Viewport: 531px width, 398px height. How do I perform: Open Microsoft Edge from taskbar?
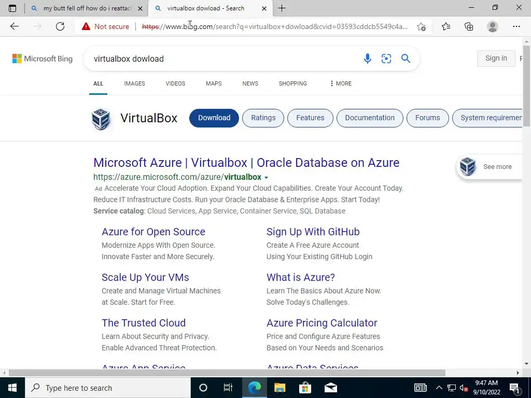(x=255, y=388)
